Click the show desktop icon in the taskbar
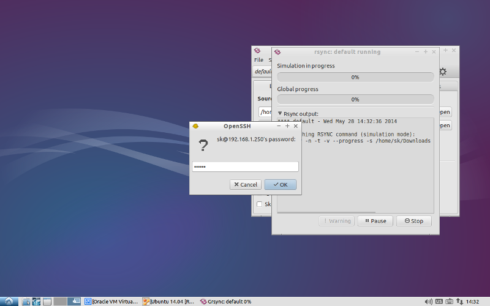The image size is (490, 306). [x=47, y=301]
